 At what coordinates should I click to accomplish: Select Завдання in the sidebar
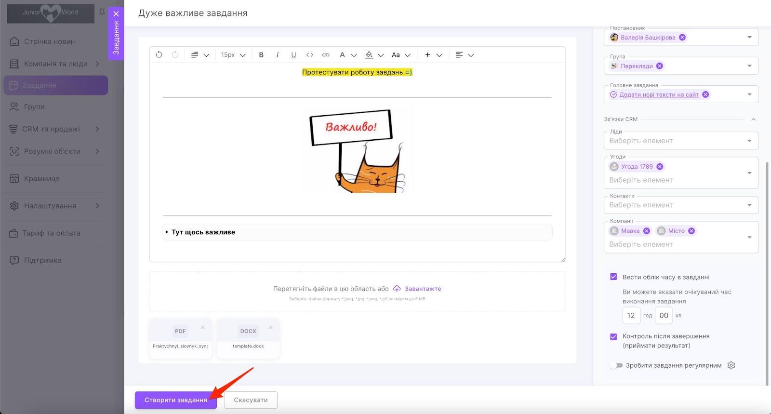click(56, 85)
